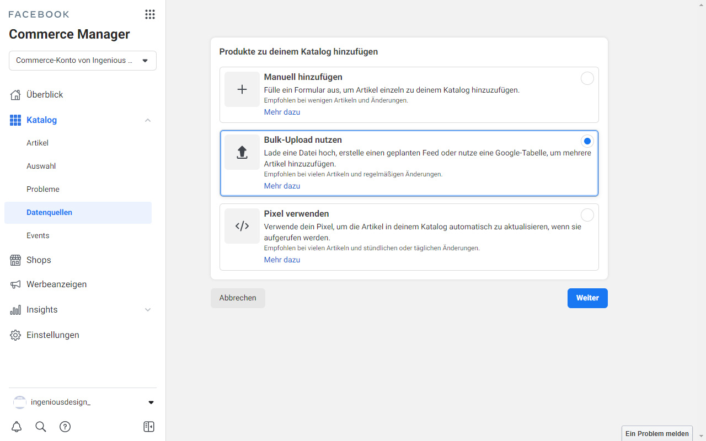This screenshot has width=706, height=441.
Task: Open Mehr dazu link under Pixel verwenden
Action: pos(282,260)
